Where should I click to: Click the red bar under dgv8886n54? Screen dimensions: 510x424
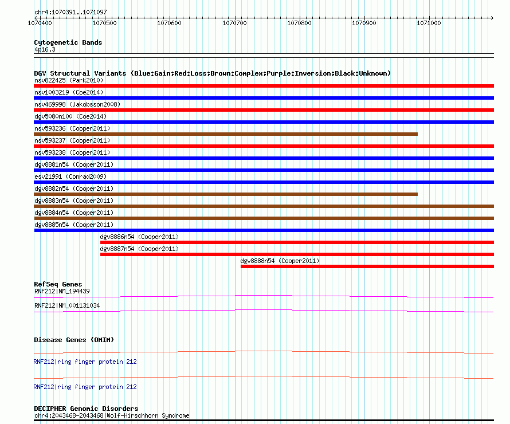[297, 242]
